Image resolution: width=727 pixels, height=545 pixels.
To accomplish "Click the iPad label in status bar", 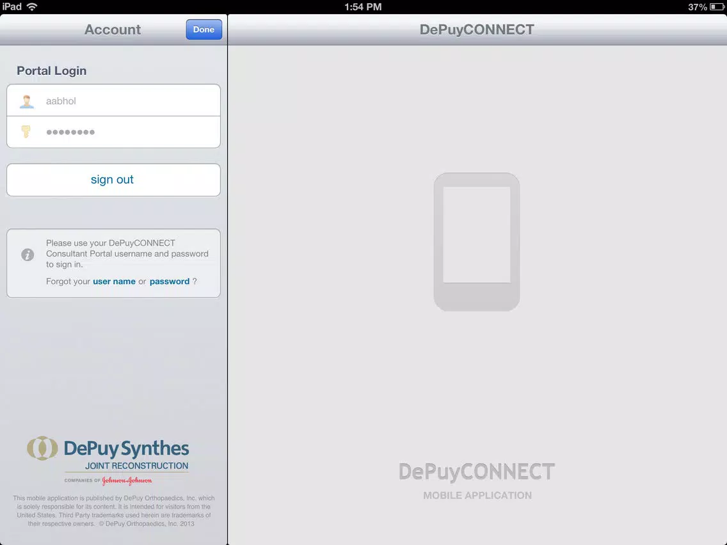I will pos(12,6).
